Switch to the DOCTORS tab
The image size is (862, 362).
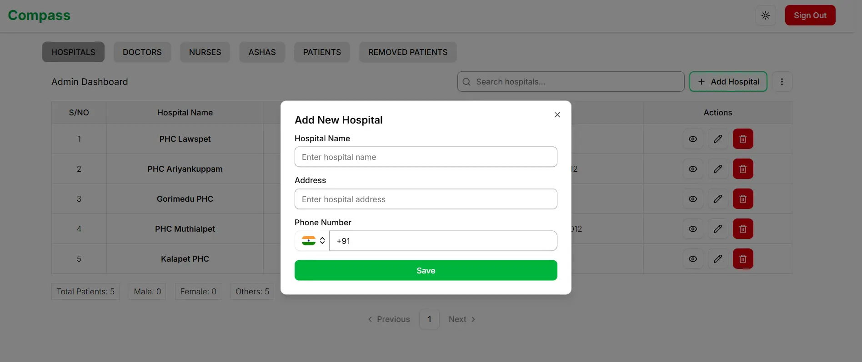tap(142, 52)
